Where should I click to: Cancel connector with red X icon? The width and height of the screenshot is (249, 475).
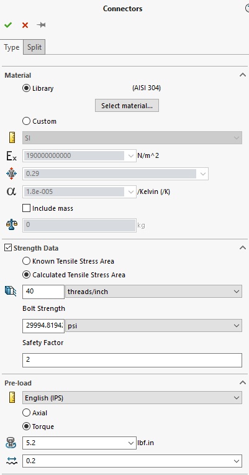(x=25, y=25)
